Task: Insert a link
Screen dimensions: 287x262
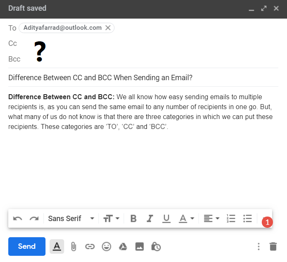Action: (90, 247)
